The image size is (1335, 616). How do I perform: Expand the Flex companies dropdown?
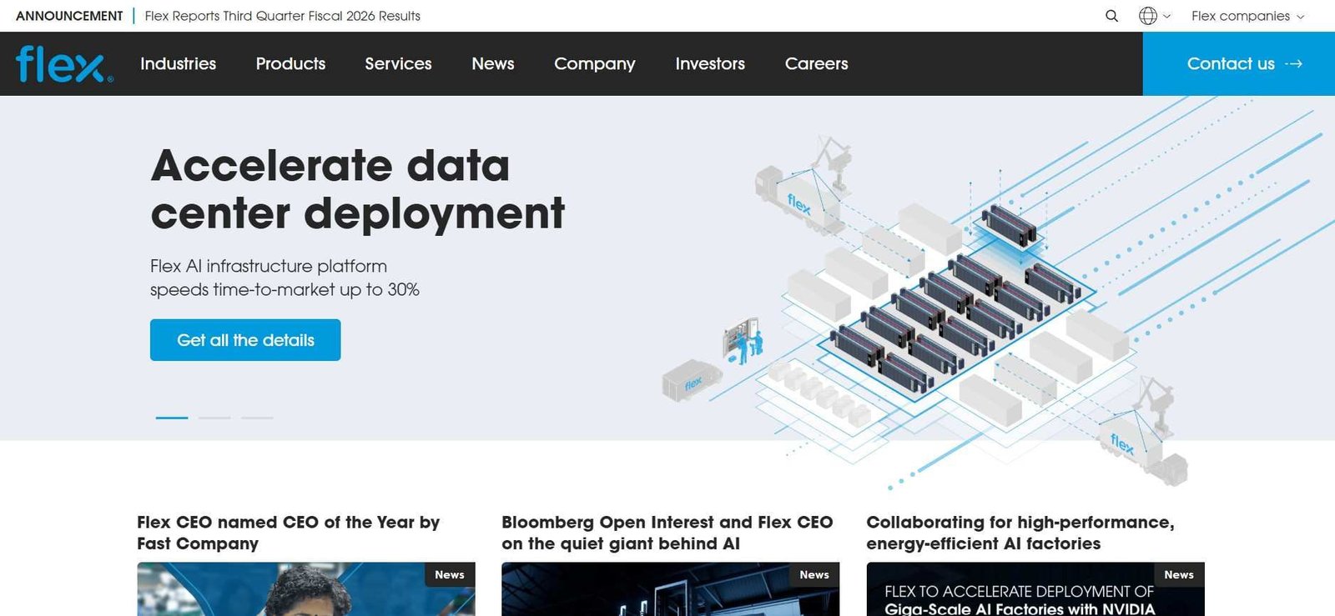(x=1247, y=16)
